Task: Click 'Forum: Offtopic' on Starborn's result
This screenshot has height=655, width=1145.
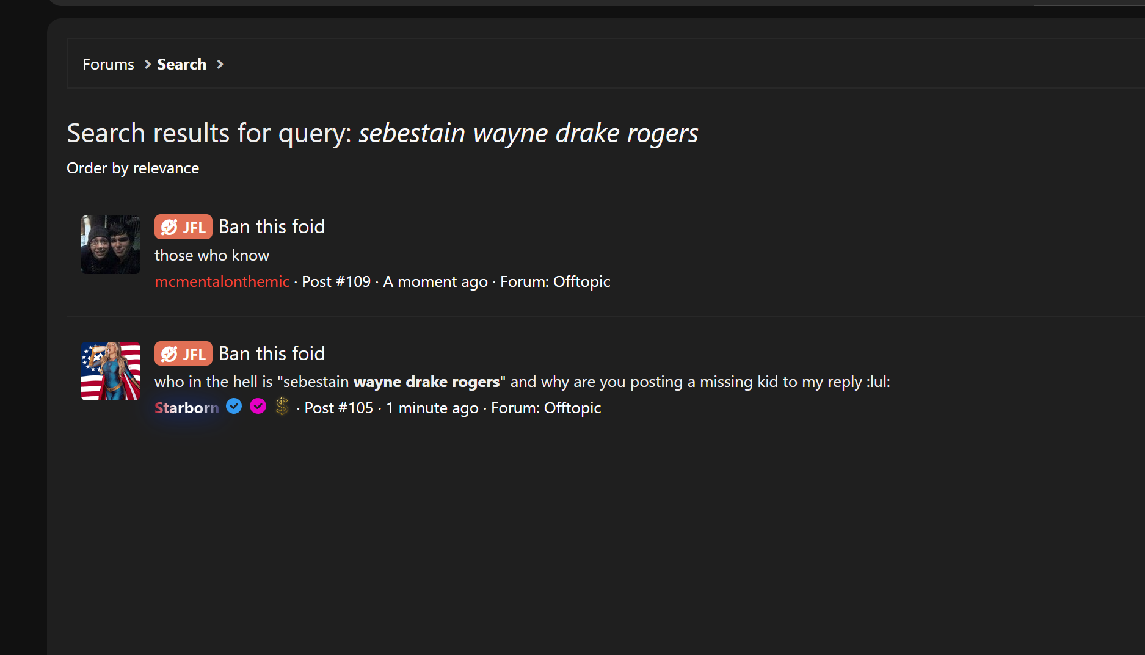Action: 546,408
